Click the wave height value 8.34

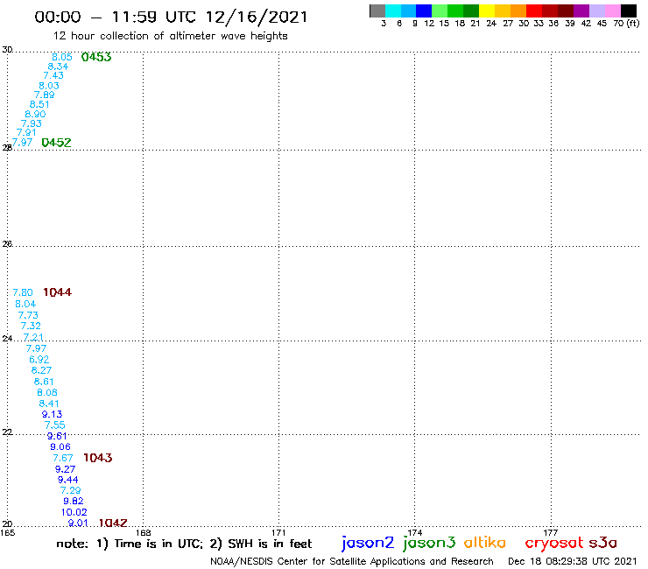coord(58,67)
